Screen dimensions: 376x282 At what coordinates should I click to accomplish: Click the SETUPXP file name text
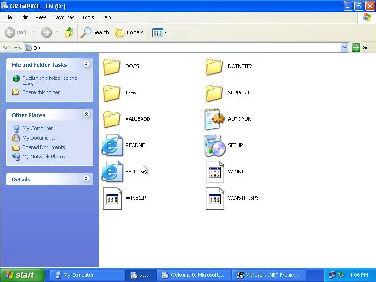click(136, 172)
